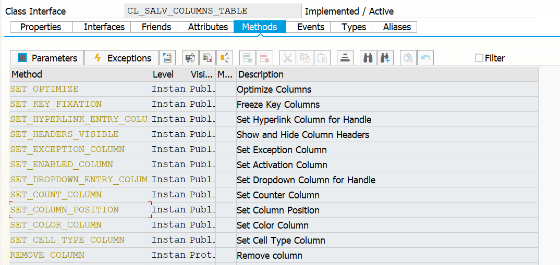Click the source code document icon
The image size is (560, 265).
(x=167, y=58)
